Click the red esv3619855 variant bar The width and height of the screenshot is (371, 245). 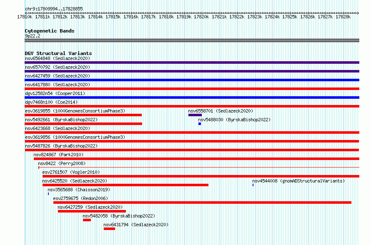[83, 115]
